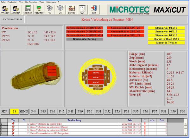
Task: Select the F44 function key
Action: click(x=34, y=111)
